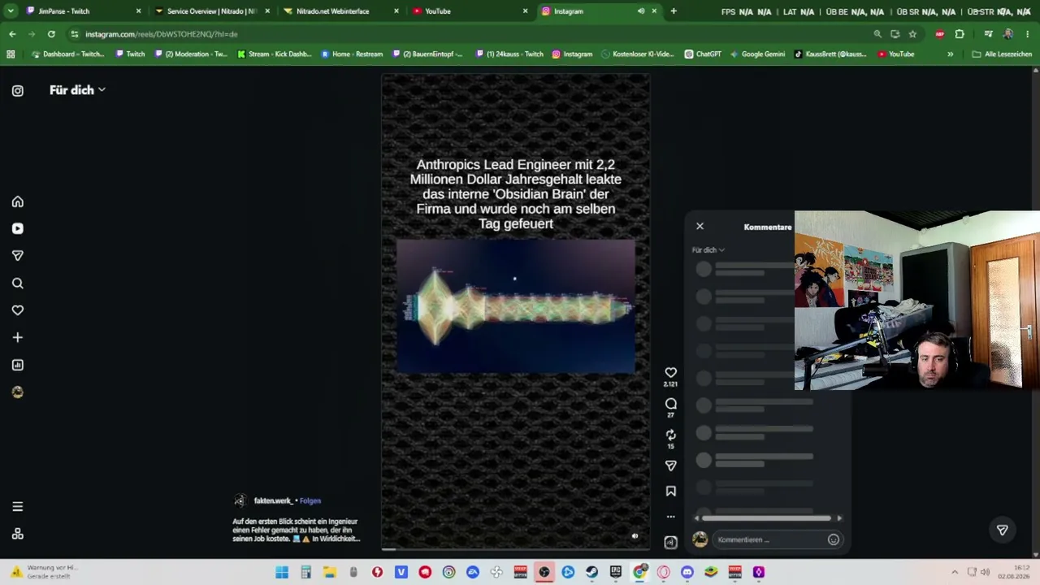
Task: Open the reel's three-dot options
Action: pos(671,517)
